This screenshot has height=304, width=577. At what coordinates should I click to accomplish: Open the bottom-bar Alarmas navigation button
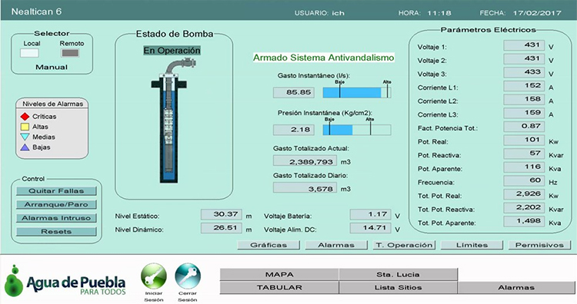pos(516,287)
